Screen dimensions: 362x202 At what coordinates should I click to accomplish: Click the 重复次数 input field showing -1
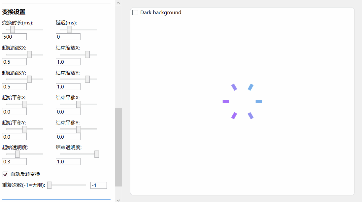click(98, 185)
